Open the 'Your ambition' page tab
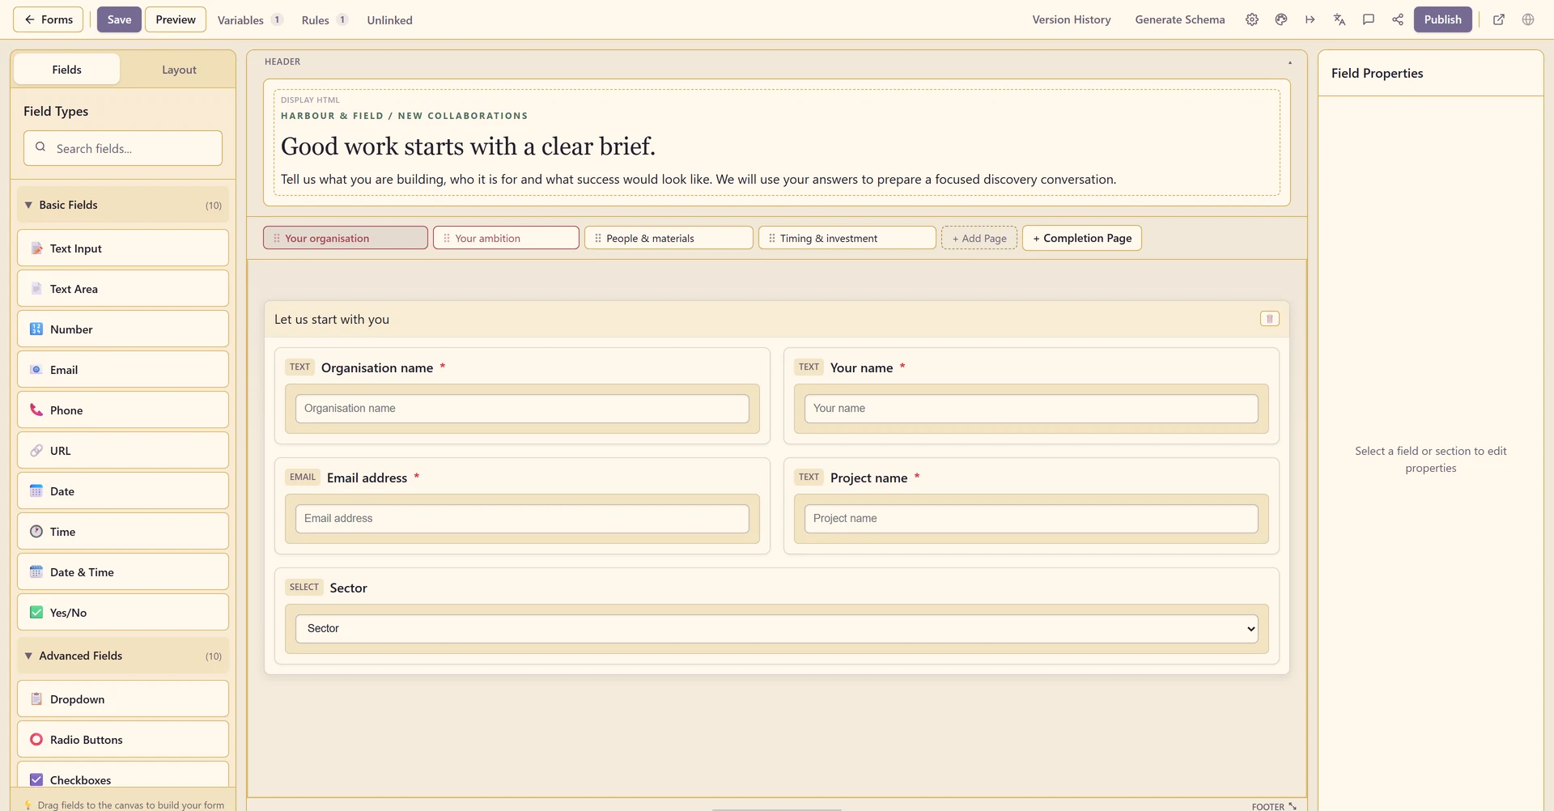 (x=506, y=238)
